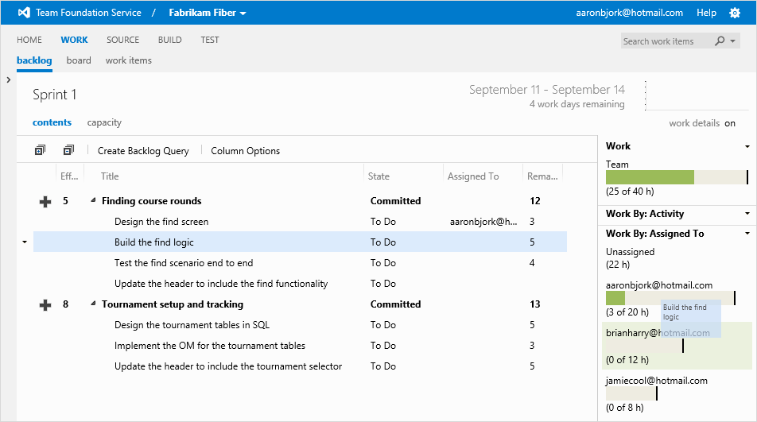Click Unassigned (22 h) entry
The height and width of the screenshot is (422, 757).
click(x=630, y=258)
